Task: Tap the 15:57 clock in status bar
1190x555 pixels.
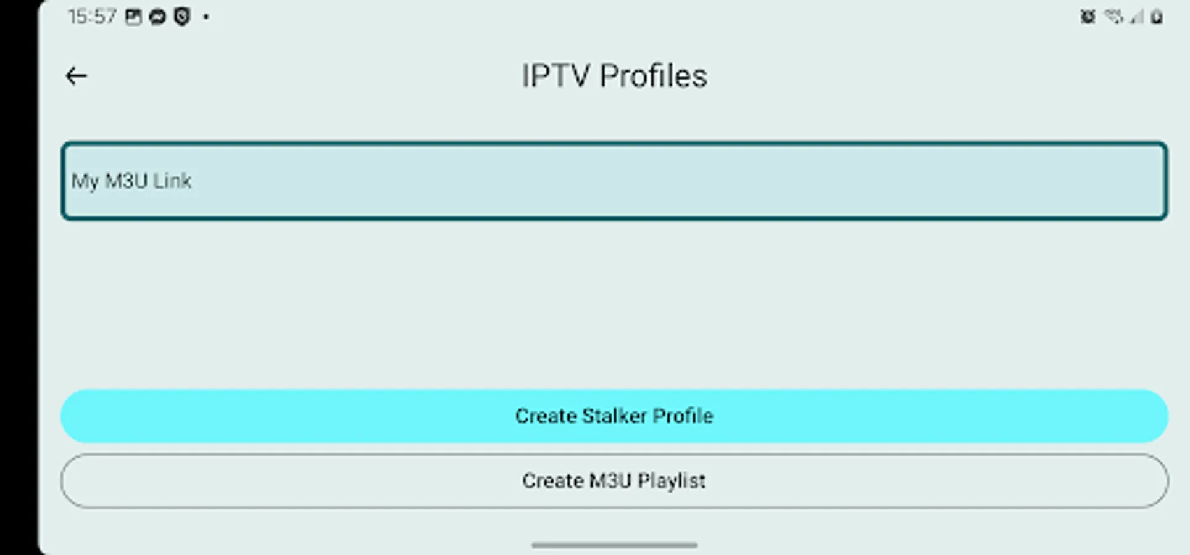Action: [x=92, y=17]
